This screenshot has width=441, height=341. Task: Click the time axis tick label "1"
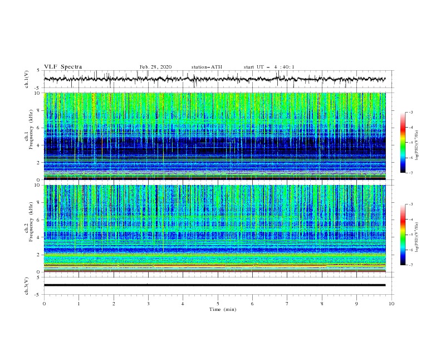coord(79,304)
